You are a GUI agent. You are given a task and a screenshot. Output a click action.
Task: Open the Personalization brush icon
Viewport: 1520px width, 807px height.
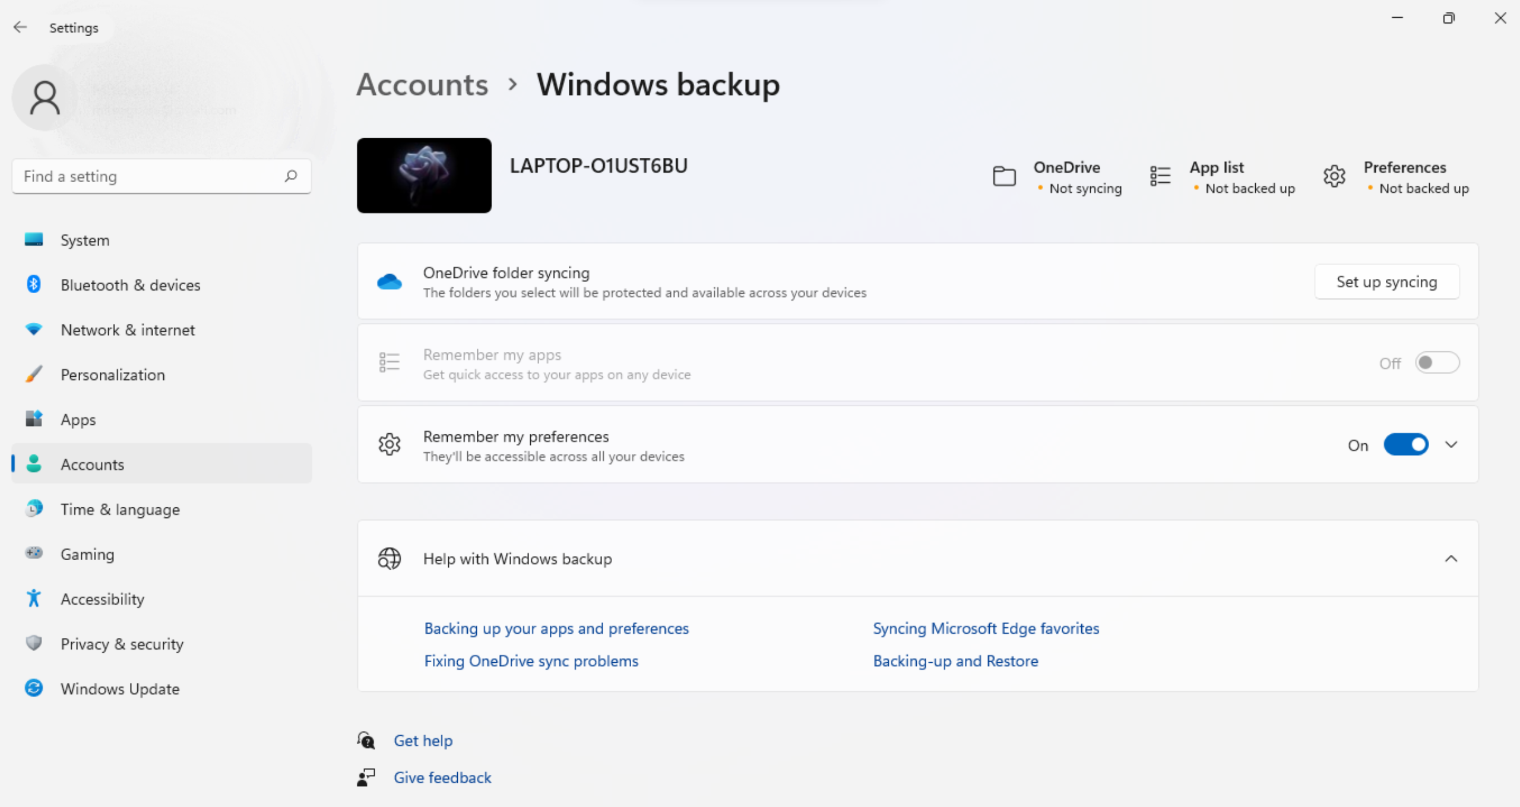coord(34,374)
